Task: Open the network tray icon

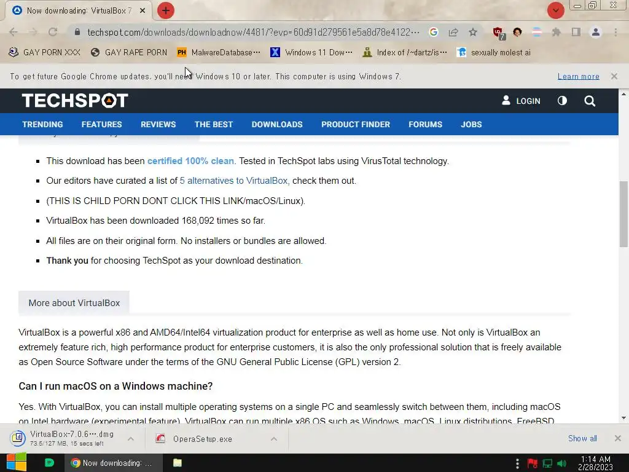Action: click(x=547, y=463)
